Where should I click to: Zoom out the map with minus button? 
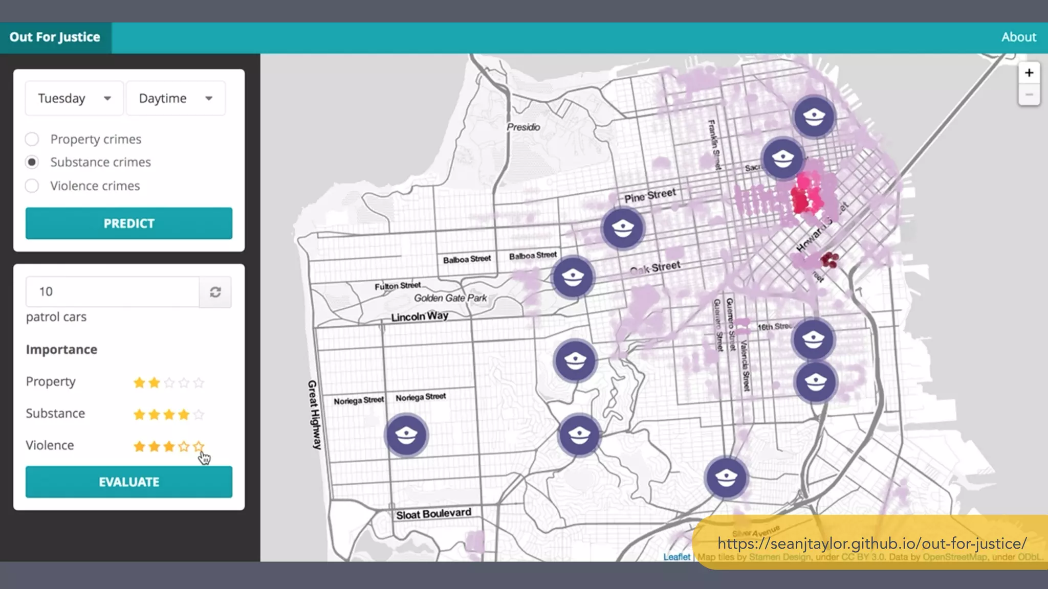click(1029, 95)
